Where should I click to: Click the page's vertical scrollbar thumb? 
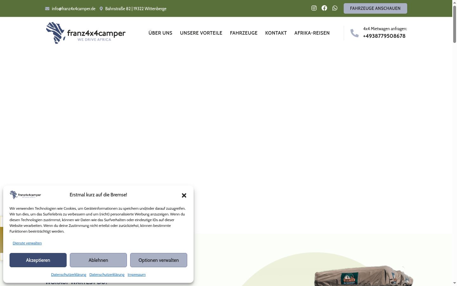[x=454, y=24]
